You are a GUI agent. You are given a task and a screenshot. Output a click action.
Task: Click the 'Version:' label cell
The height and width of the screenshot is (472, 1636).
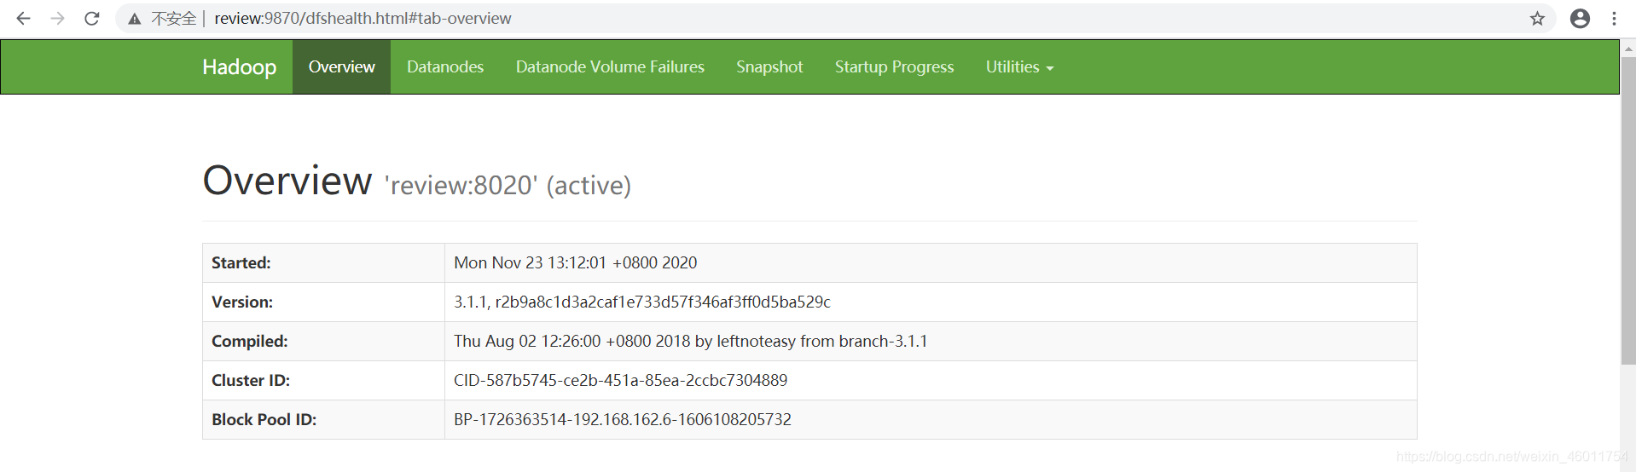323,302
